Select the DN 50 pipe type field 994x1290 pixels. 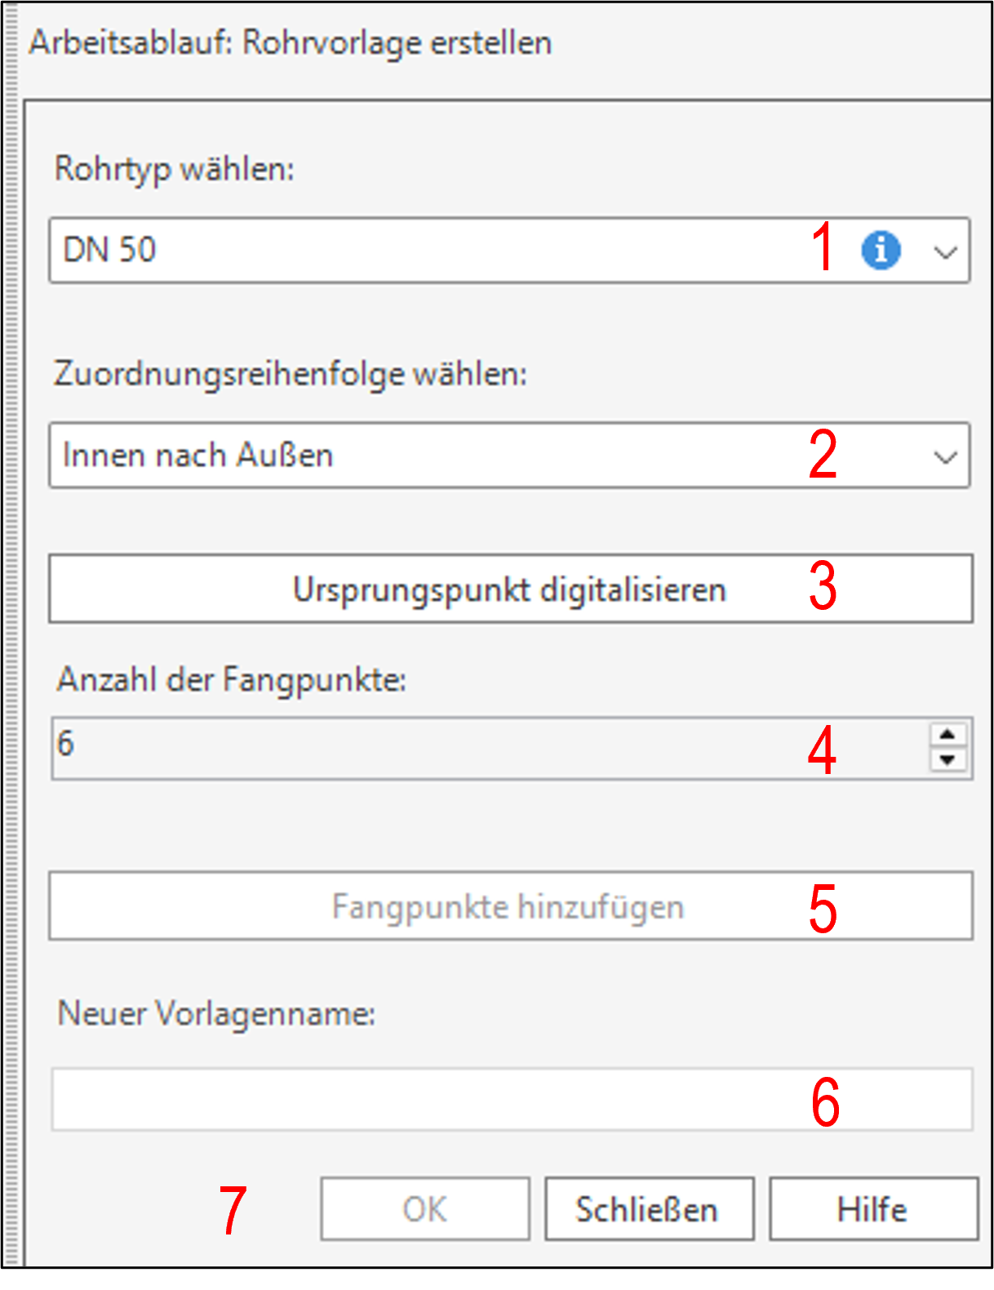[x=326, y=251]
